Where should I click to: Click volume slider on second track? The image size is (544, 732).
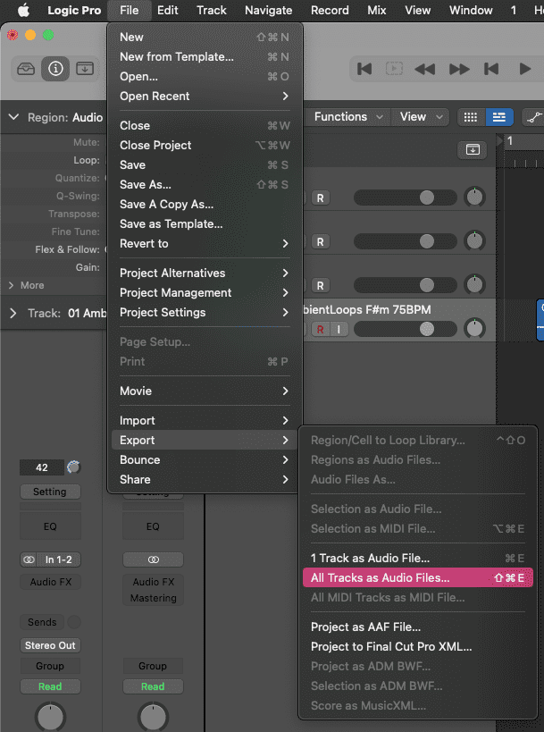click(405, 241)
